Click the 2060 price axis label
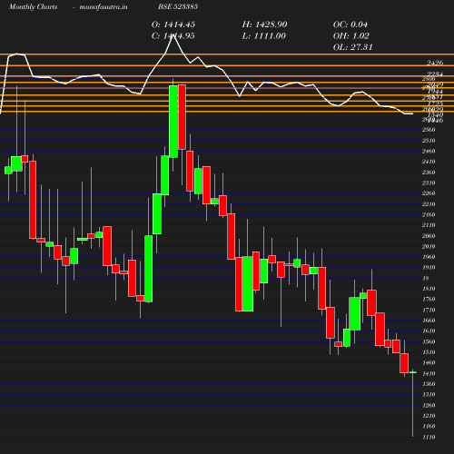This screenshot has height=454, width=454. [x=429, y=236]
